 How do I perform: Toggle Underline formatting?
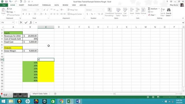click(x=29, y=14)
